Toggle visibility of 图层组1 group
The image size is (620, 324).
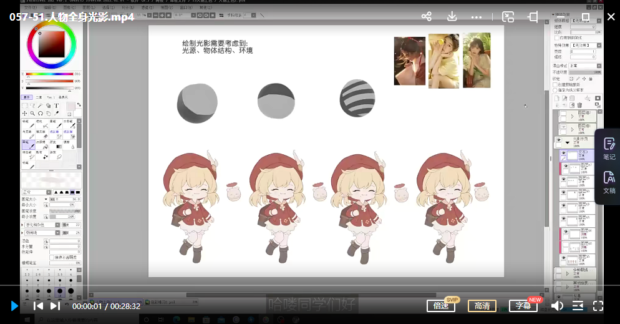click(x=563, y=127)
